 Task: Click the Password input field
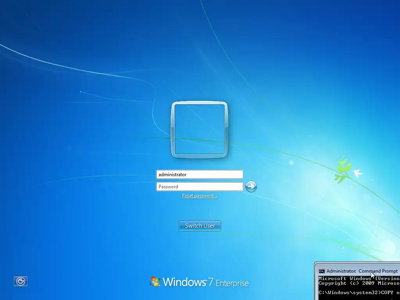[x=200, y=186]
